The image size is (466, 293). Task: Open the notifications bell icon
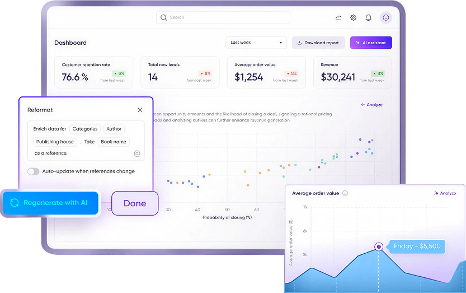click(x=368, y=17)
